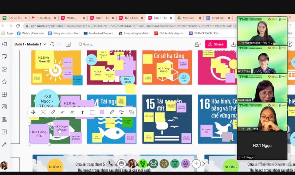The image size is (295, 175).
Task: Click the purple avatar in bottom bar
Action: [185, 164]
